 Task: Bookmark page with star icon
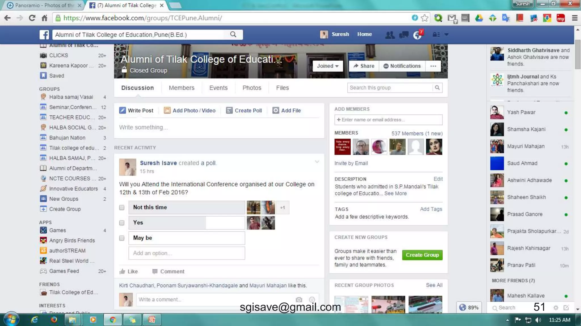424,18
